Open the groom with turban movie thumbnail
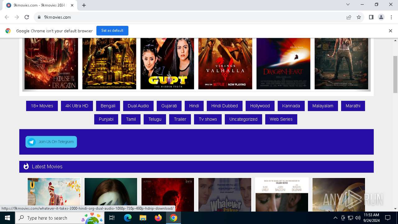The image size is (398, 224). pos(54,195)
